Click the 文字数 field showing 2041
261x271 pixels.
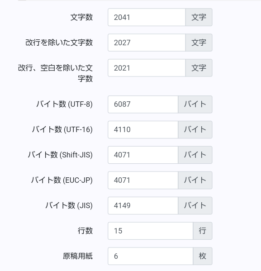tap(147, 17)
